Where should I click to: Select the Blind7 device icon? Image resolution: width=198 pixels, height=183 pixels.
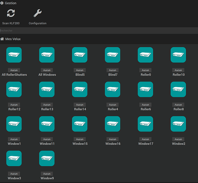pyautogui.click(x=112, y=55)
